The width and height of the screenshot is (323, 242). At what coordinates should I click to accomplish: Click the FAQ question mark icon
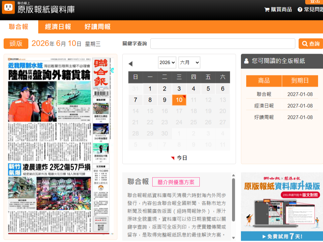(300, 10)
